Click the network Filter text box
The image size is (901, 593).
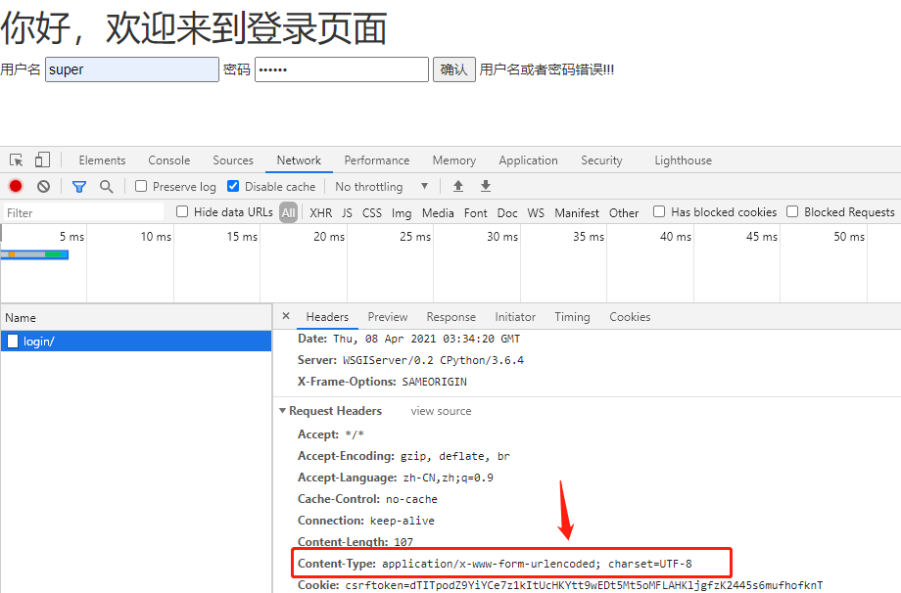click(x=83, y=212)
